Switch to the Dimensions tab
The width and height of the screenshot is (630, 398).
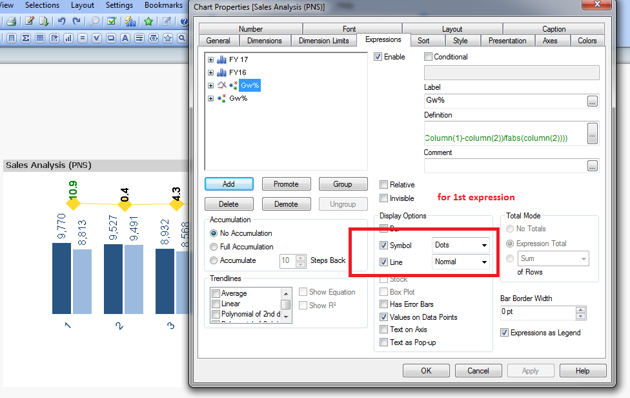point(265,41)
